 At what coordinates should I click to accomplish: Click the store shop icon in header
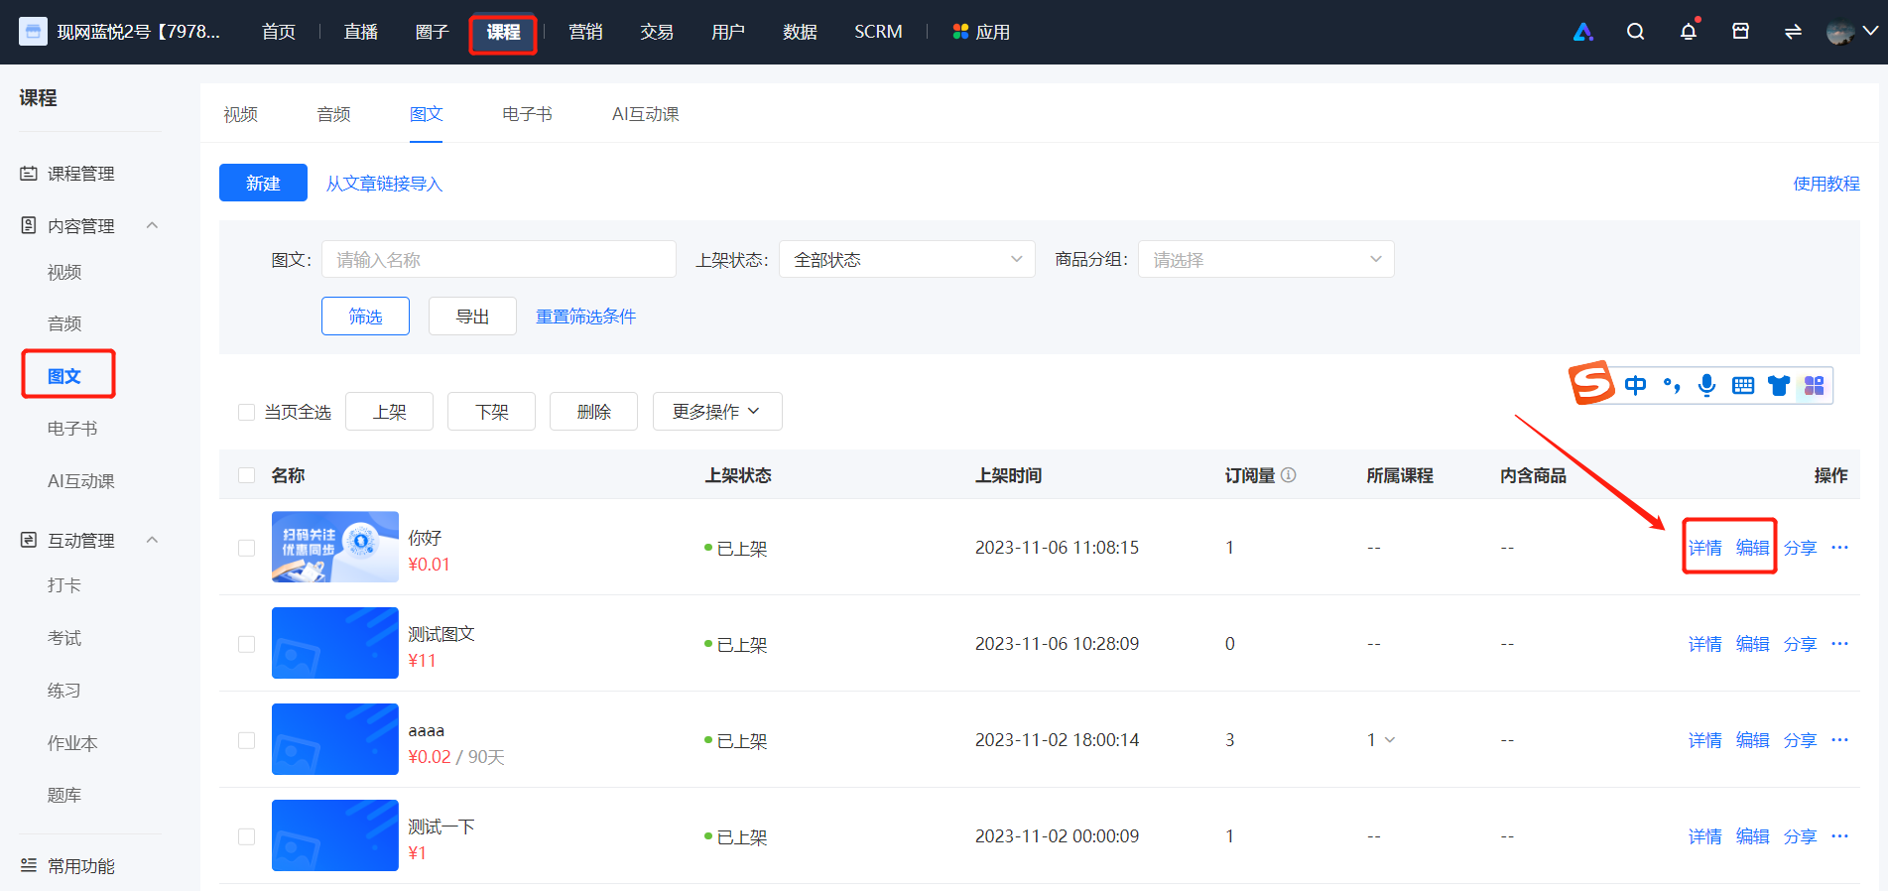(1740, 32)
